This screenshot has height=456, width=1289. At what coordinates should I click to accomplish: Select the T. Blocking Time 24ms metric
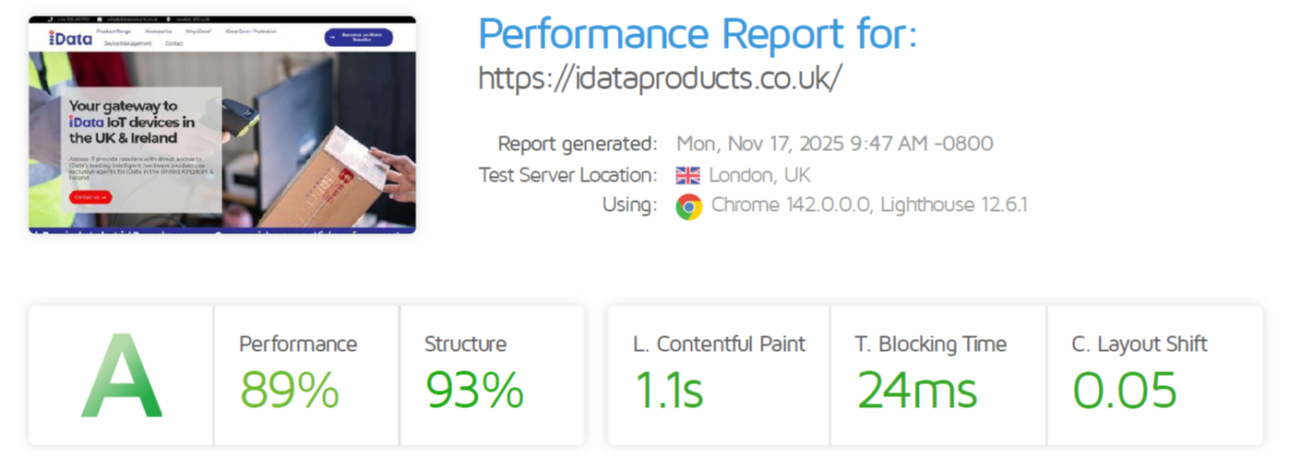(x=916, y=390)
